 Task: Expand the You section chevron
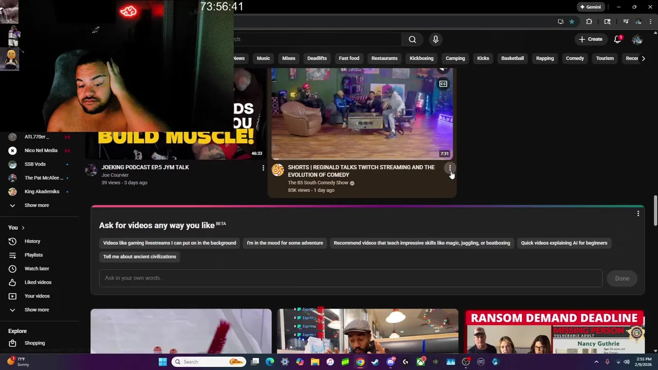(x=23, y=228)
